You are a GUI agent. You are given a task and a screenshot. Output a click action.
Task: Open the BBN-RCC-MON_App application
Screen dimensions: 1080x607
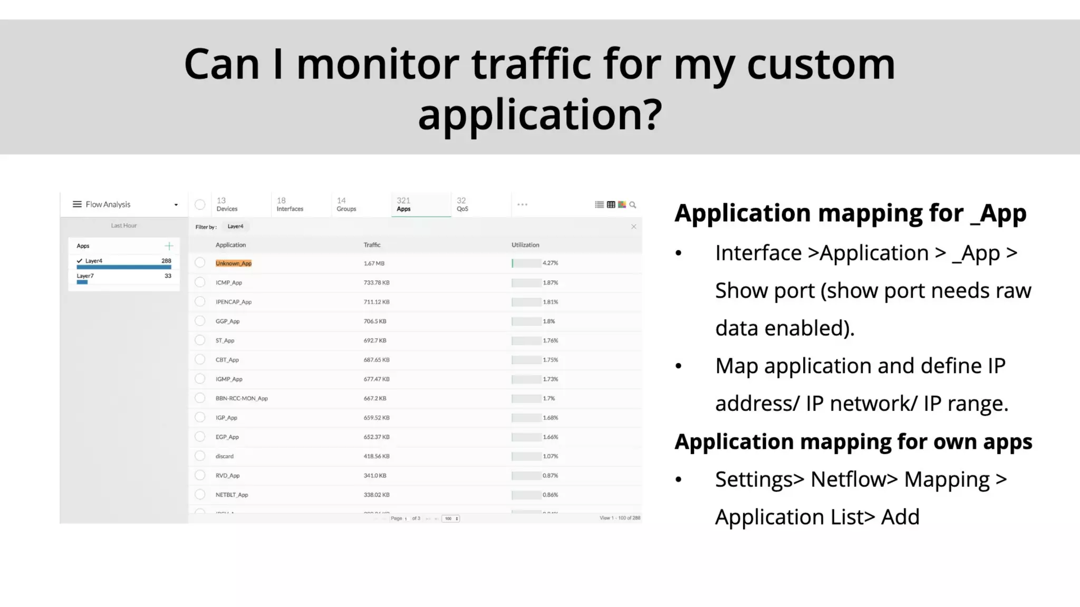click(x=242, y=398)
